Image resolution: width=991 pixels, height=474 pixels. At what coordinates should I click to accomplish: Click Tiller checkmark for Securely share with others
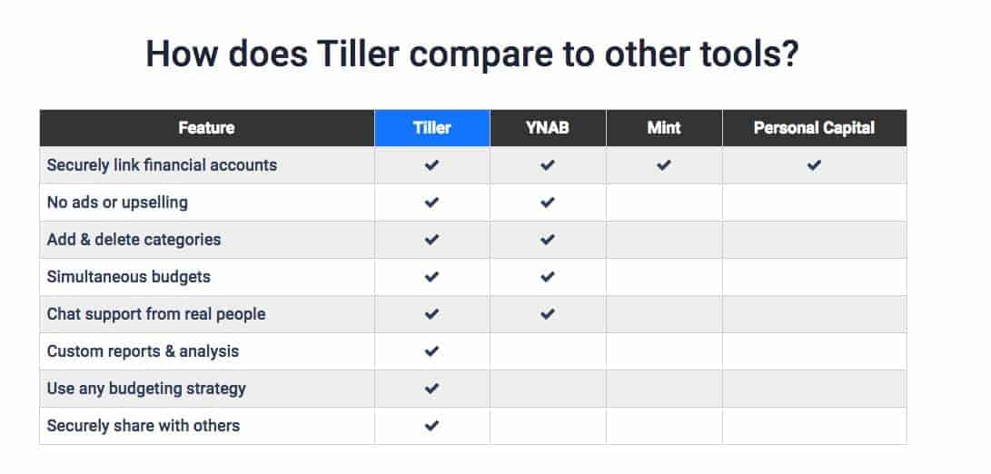point(431,426)
